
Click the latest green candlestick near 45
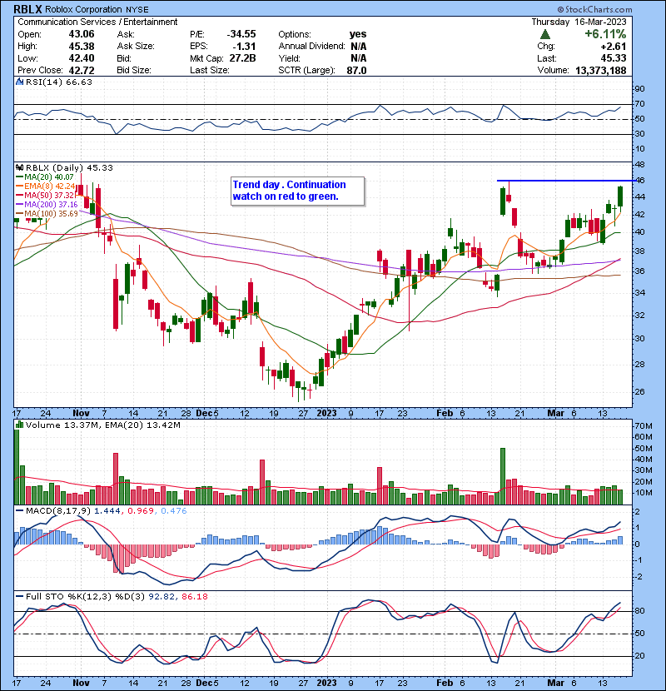(x=620, y=196)
